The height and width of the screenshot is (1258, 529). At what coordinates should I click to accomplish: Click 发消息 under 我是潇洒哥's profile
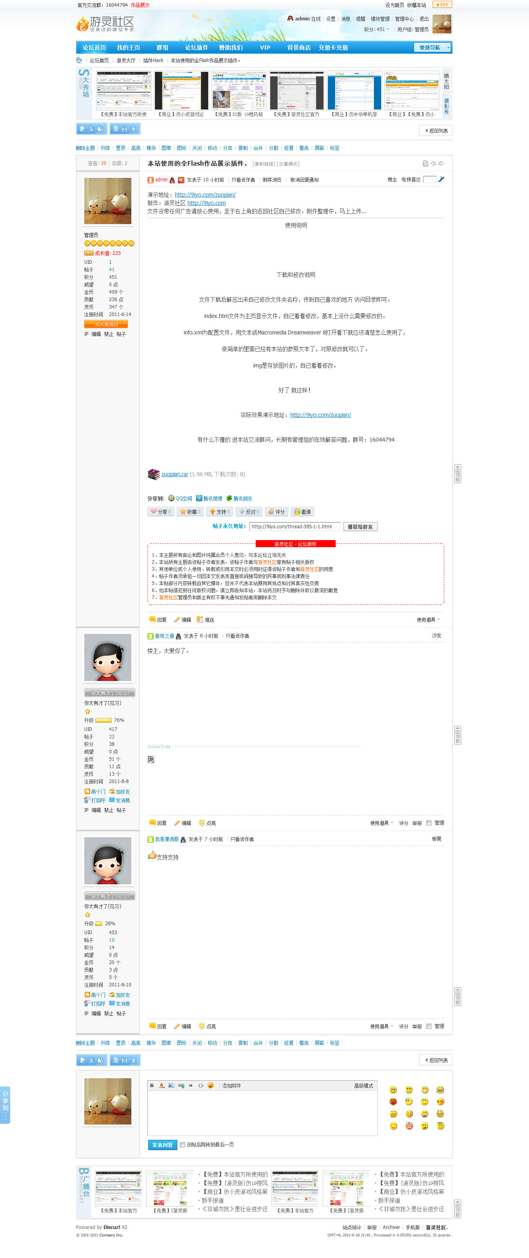click(x=120, y=1004)
